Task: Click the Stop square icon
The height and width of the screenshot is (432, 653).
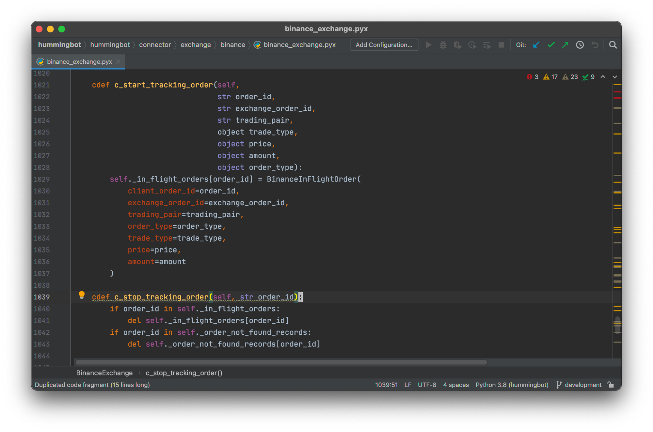Action: (501, 45)
